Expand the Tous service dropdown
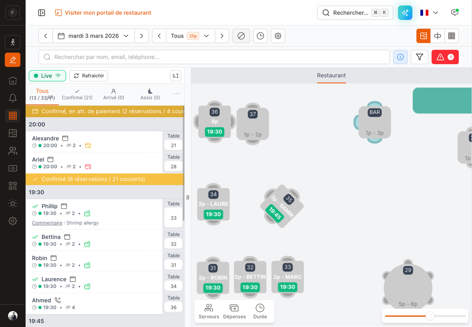472x327 pixels. tap(190, 36)
